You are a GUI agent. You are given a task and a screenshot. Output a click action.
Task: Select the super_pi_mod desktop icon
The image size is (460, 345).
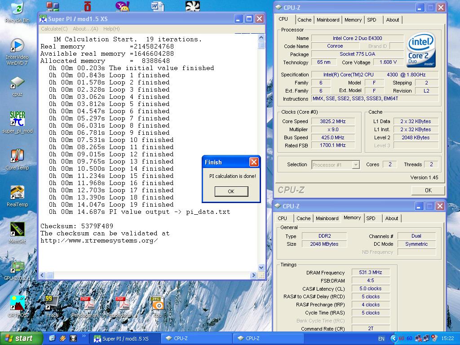point(18,122)
